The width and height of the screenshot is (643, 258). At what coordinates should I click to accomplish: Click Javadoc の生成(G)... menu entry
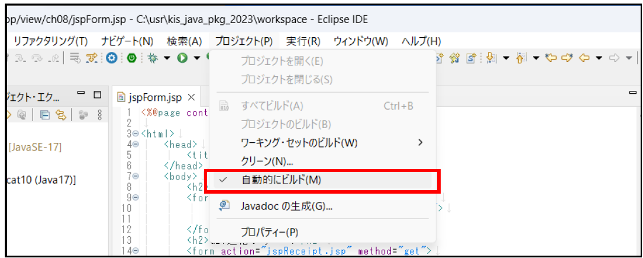pos(286,206)
